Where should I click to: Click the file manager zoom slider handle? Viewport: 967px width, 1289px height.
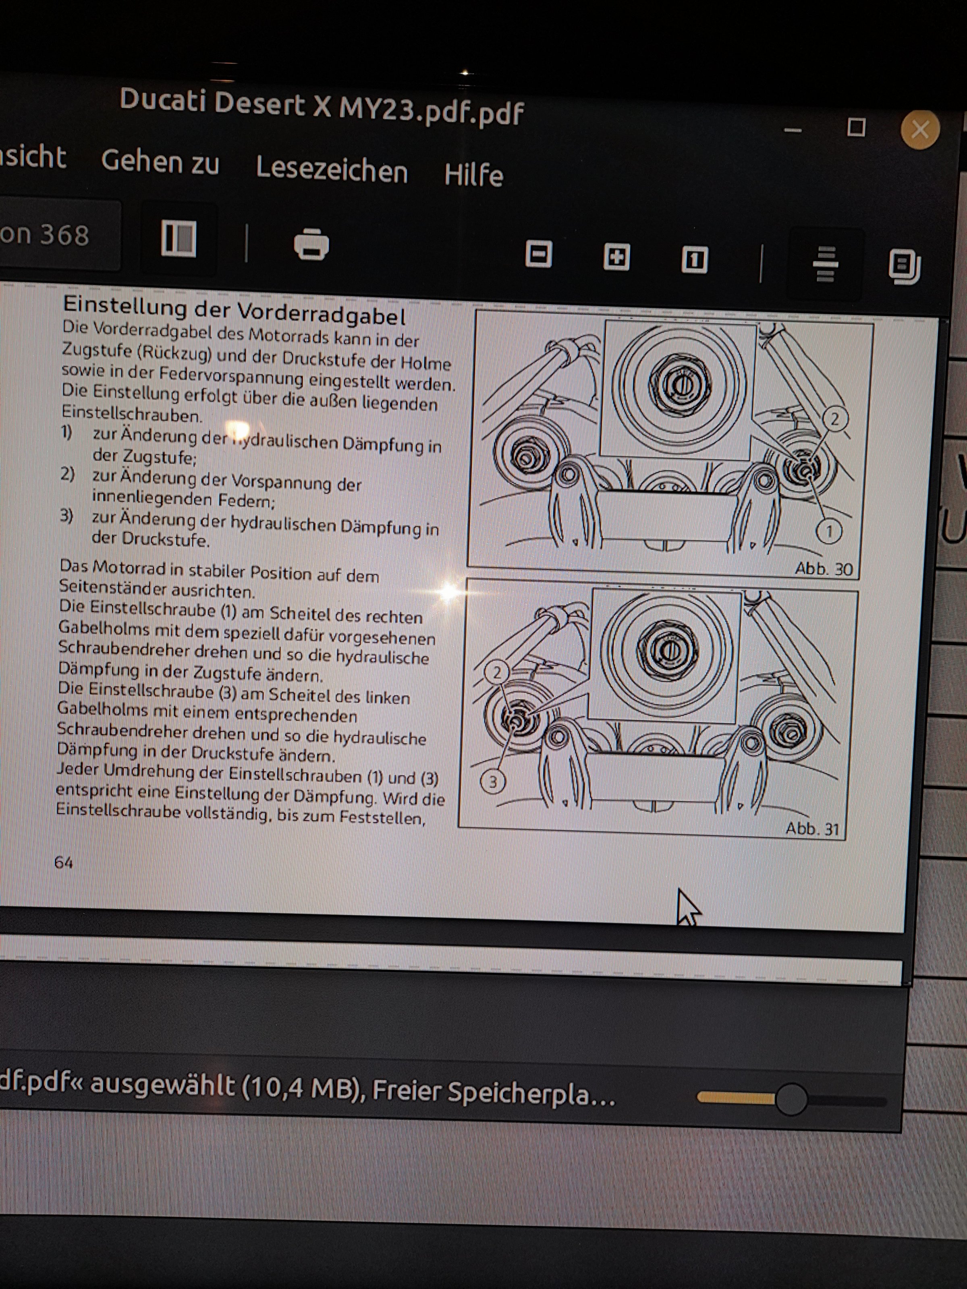point(791,1100)
